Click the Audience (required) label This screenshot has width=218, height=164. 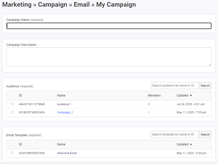[x=20, y=86]
